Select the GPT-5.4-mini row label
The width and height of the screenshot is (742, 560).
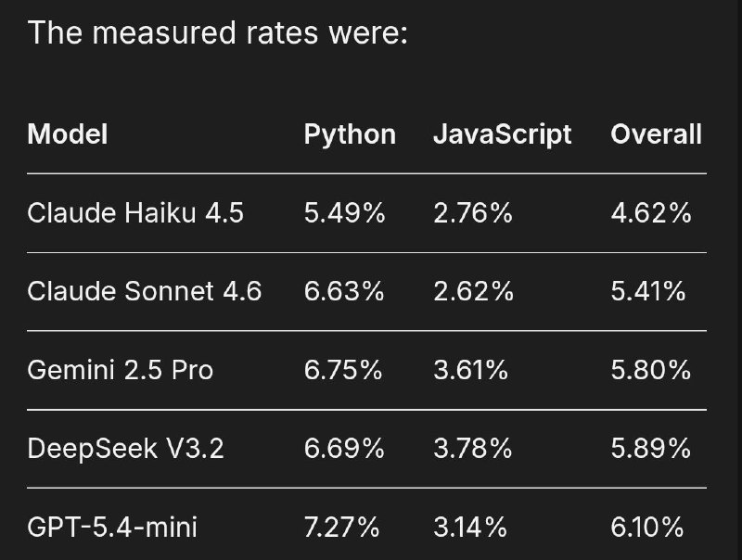pos(112,527)
